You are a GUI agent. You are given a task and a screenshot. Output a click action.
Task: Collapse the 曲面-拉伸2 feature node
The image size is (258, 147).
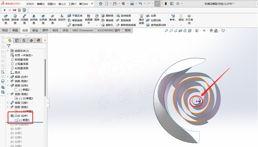click(x=8, y=85)
